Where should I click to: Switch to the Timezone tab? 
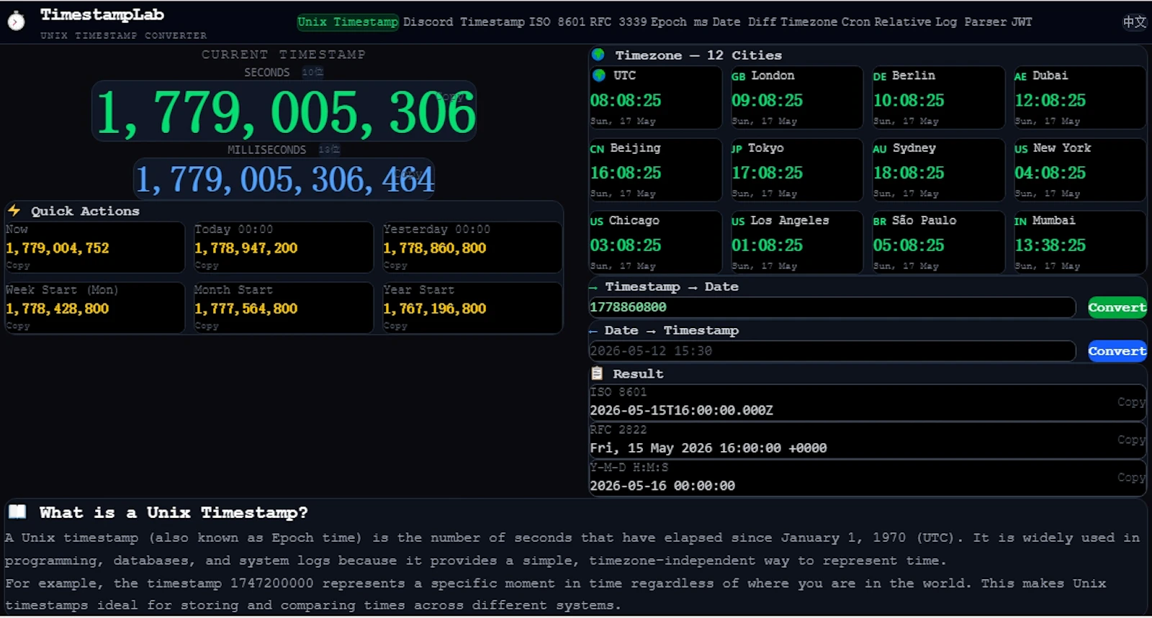click(809, 22)
